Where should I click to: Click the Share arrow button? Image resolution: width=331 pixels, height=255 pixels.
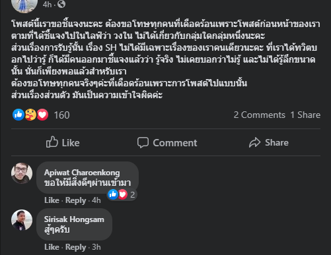point(269,142)
